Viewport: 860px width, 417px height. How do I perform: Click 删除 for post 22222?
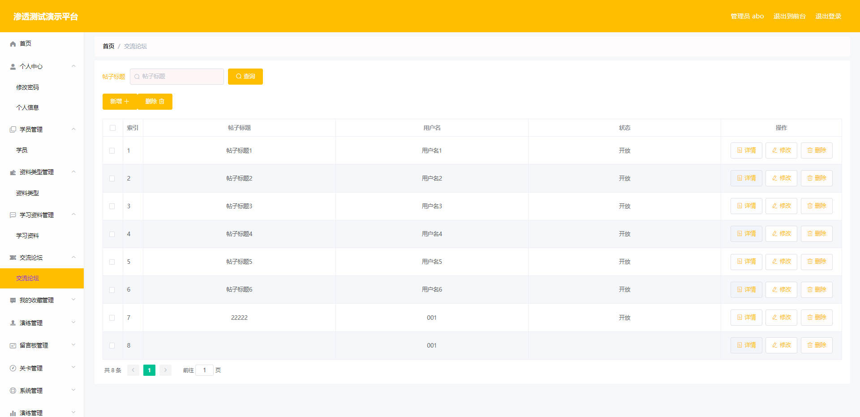[x=817, y=318]
